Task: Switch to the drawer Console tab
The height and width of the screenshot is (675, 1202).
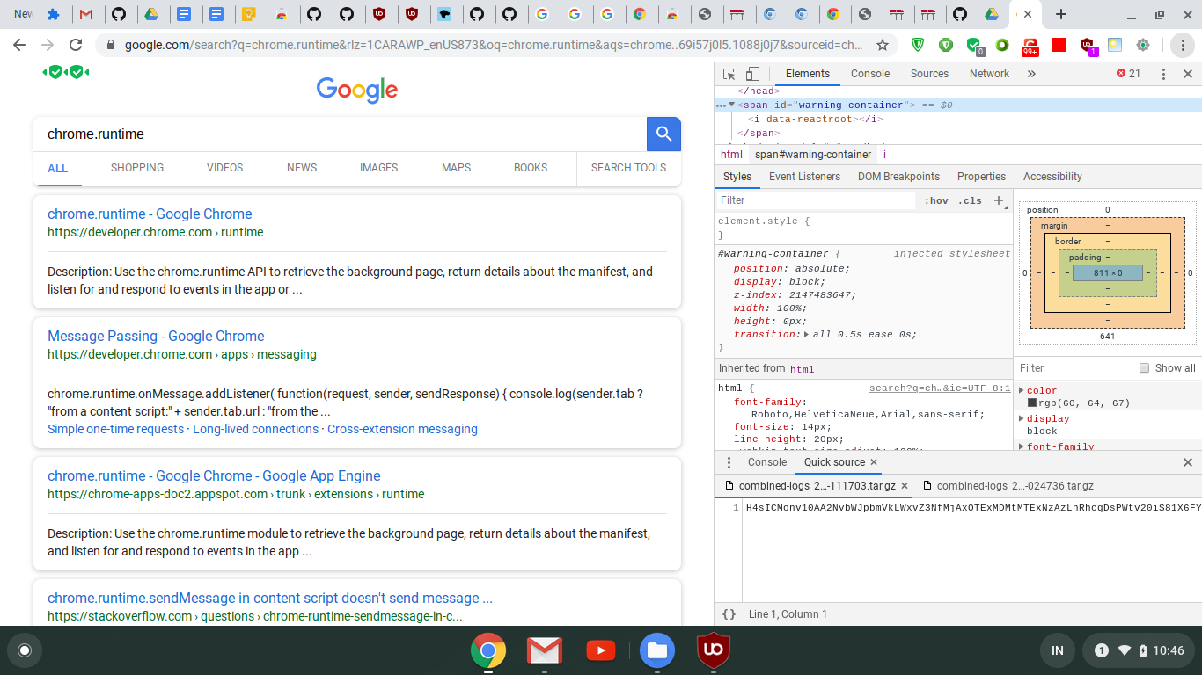Action: pyautogui.click(x=767, y=462)
